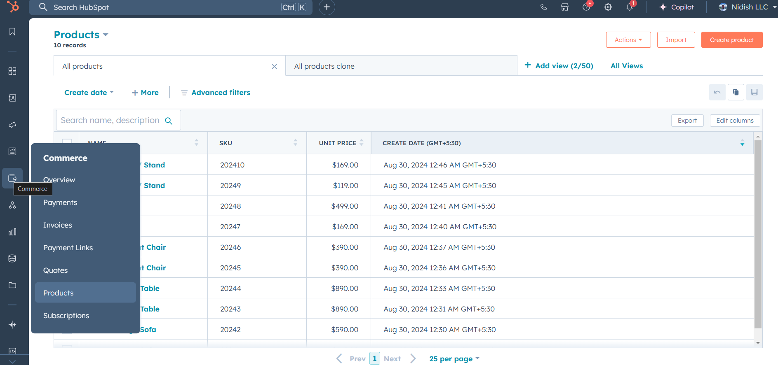
Task: Open Workspaces grid icon in sidebar
Action: pyautogui.click(x=12, y=71)
